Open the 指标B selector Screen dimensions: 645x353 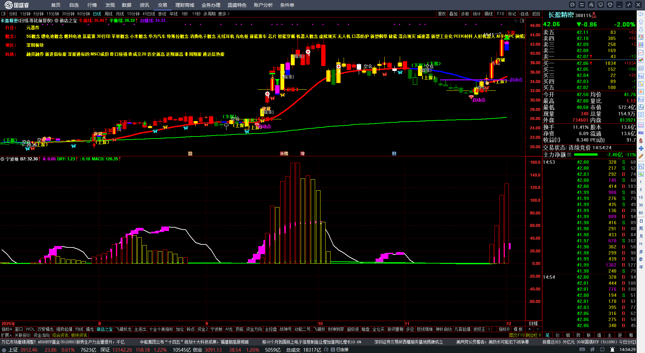tap(504, 329)
